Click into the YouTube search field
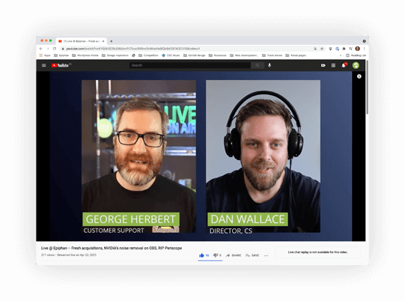 190,65
